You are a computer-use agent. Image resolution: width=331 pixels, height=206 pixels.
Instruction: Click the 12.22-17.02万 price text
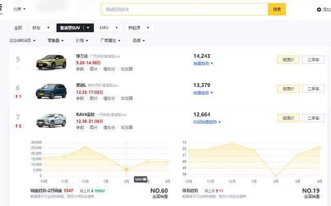[x=89, y=92]
